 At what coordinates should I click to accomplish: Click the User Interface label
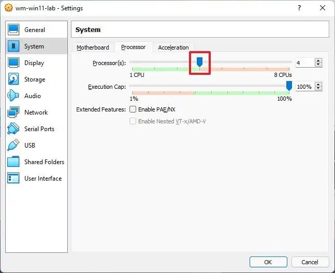[43, 179]
